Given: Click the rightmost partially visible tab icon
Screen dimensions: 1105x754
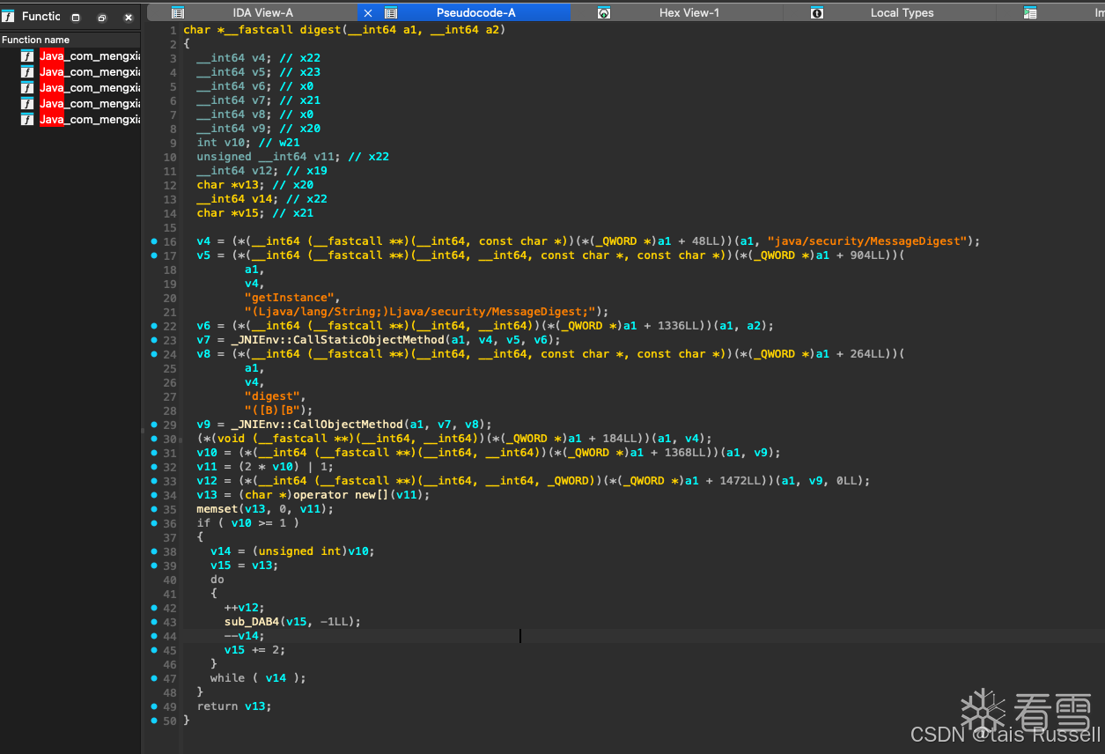Looking at the screenshot, I should coord(1030,12).
